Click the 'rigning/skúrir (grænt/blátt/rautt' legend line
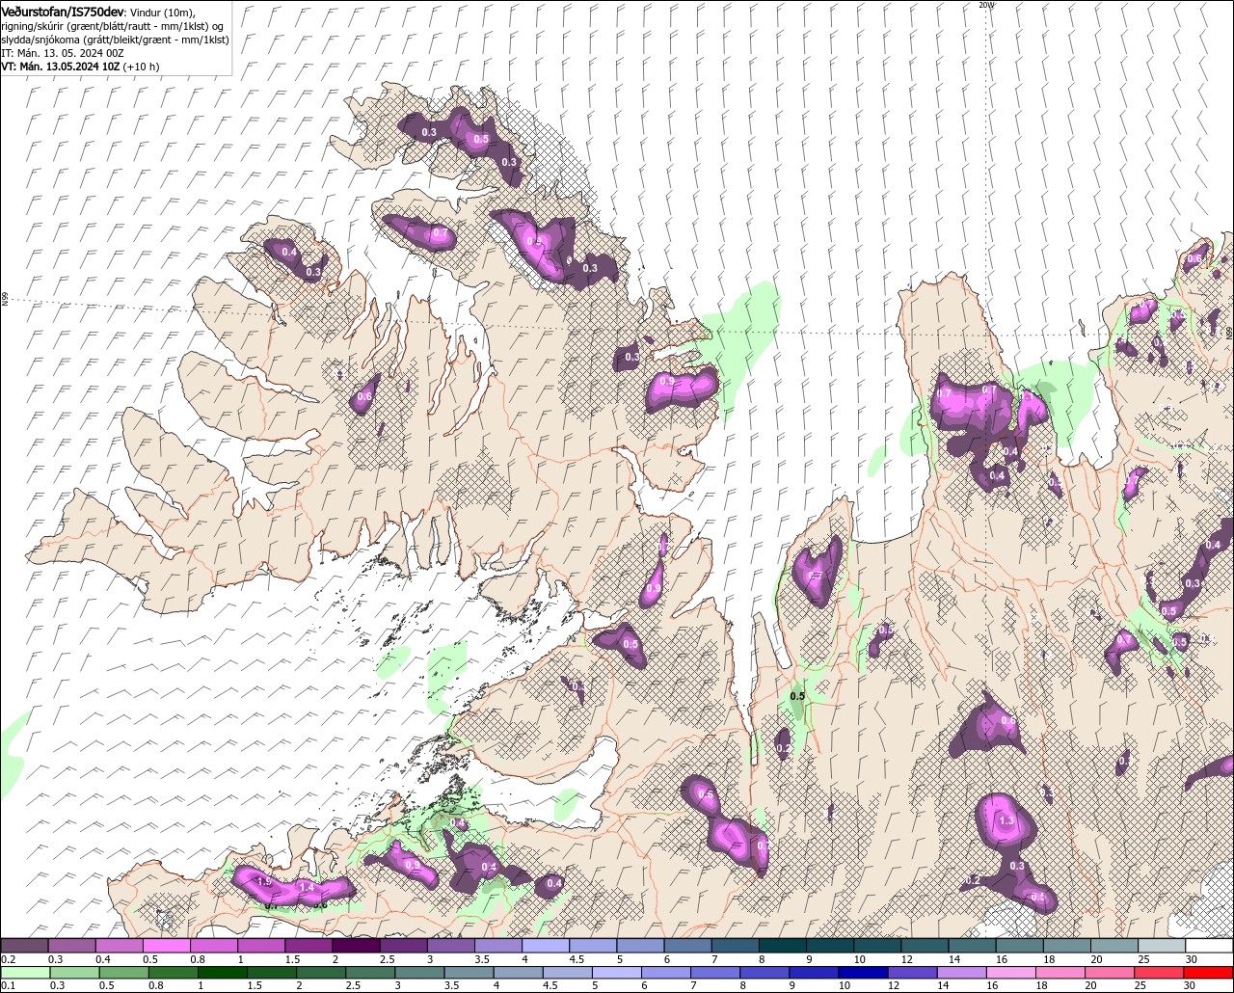1234x993 pixels. tap(113, 25)
